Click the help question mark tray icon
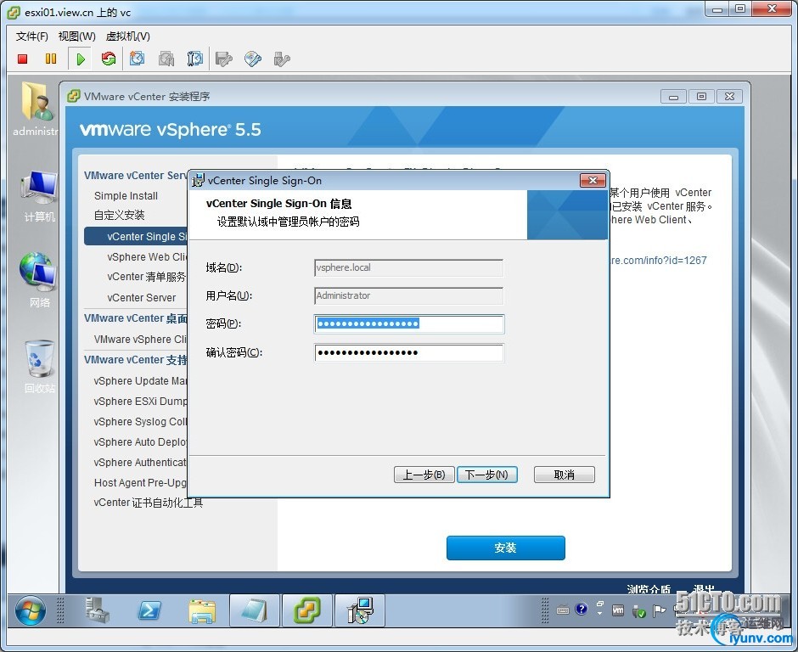Image resolution: width=798 pixels, height=652 pixels. point(582,610)
